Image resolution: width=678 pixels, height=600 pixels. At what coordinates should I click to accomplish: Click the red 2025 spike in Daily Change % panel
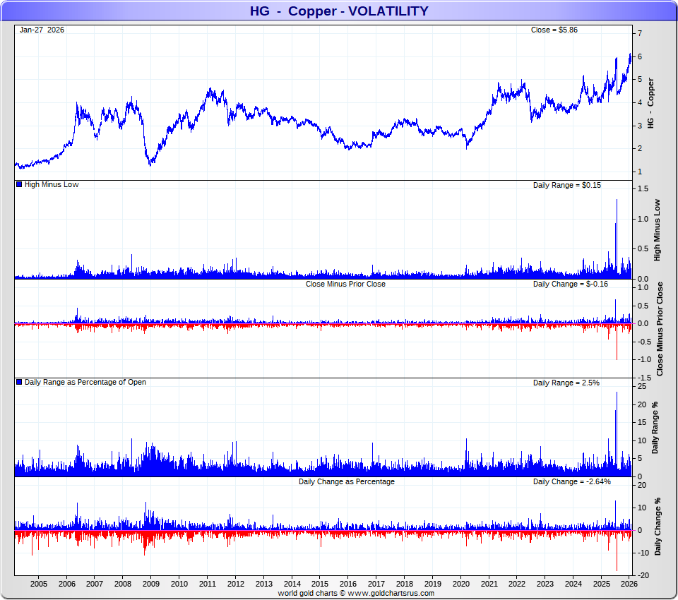[x=617, y=551]
